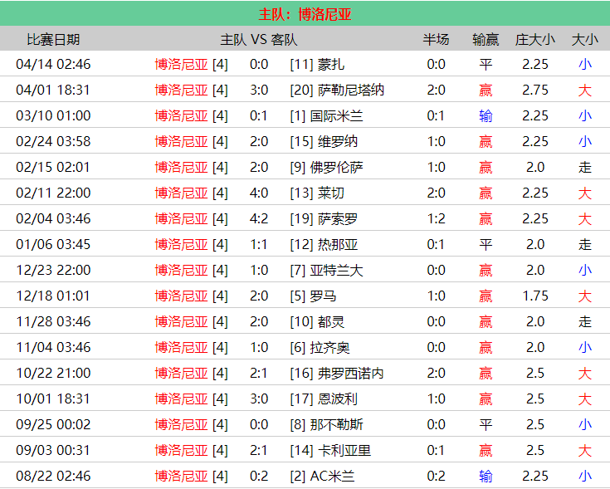Click the 输赢 column header
Screen dimensions: 610x489
[x=486, y=39]
